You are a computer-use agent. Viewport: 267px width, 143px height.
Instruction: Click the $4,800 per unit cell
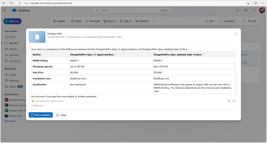point(78,78)
